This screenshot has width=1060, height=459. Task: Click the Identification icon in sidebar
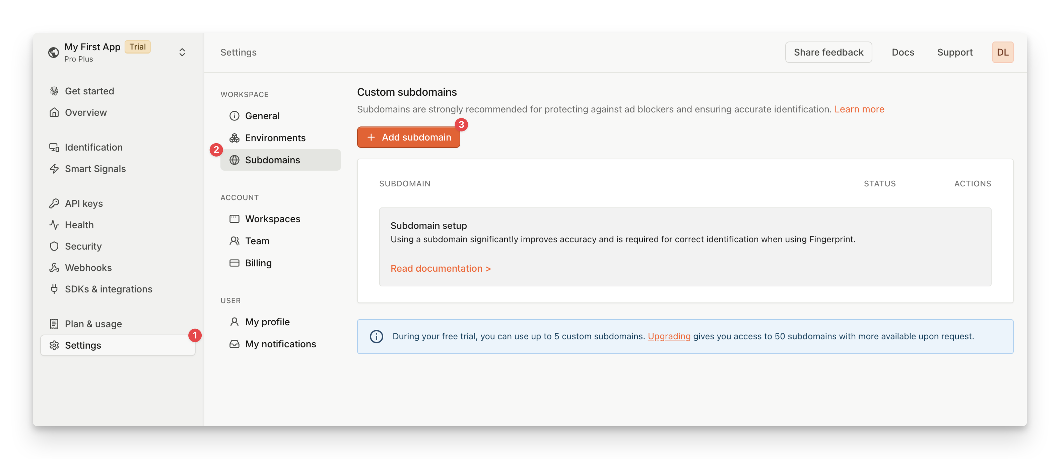(x=53, y=146)
